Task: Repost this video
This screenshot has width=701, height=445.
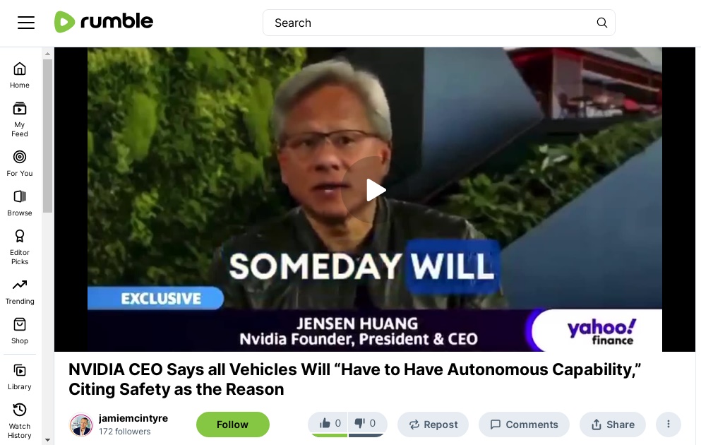Action: (x=433, y=425)
